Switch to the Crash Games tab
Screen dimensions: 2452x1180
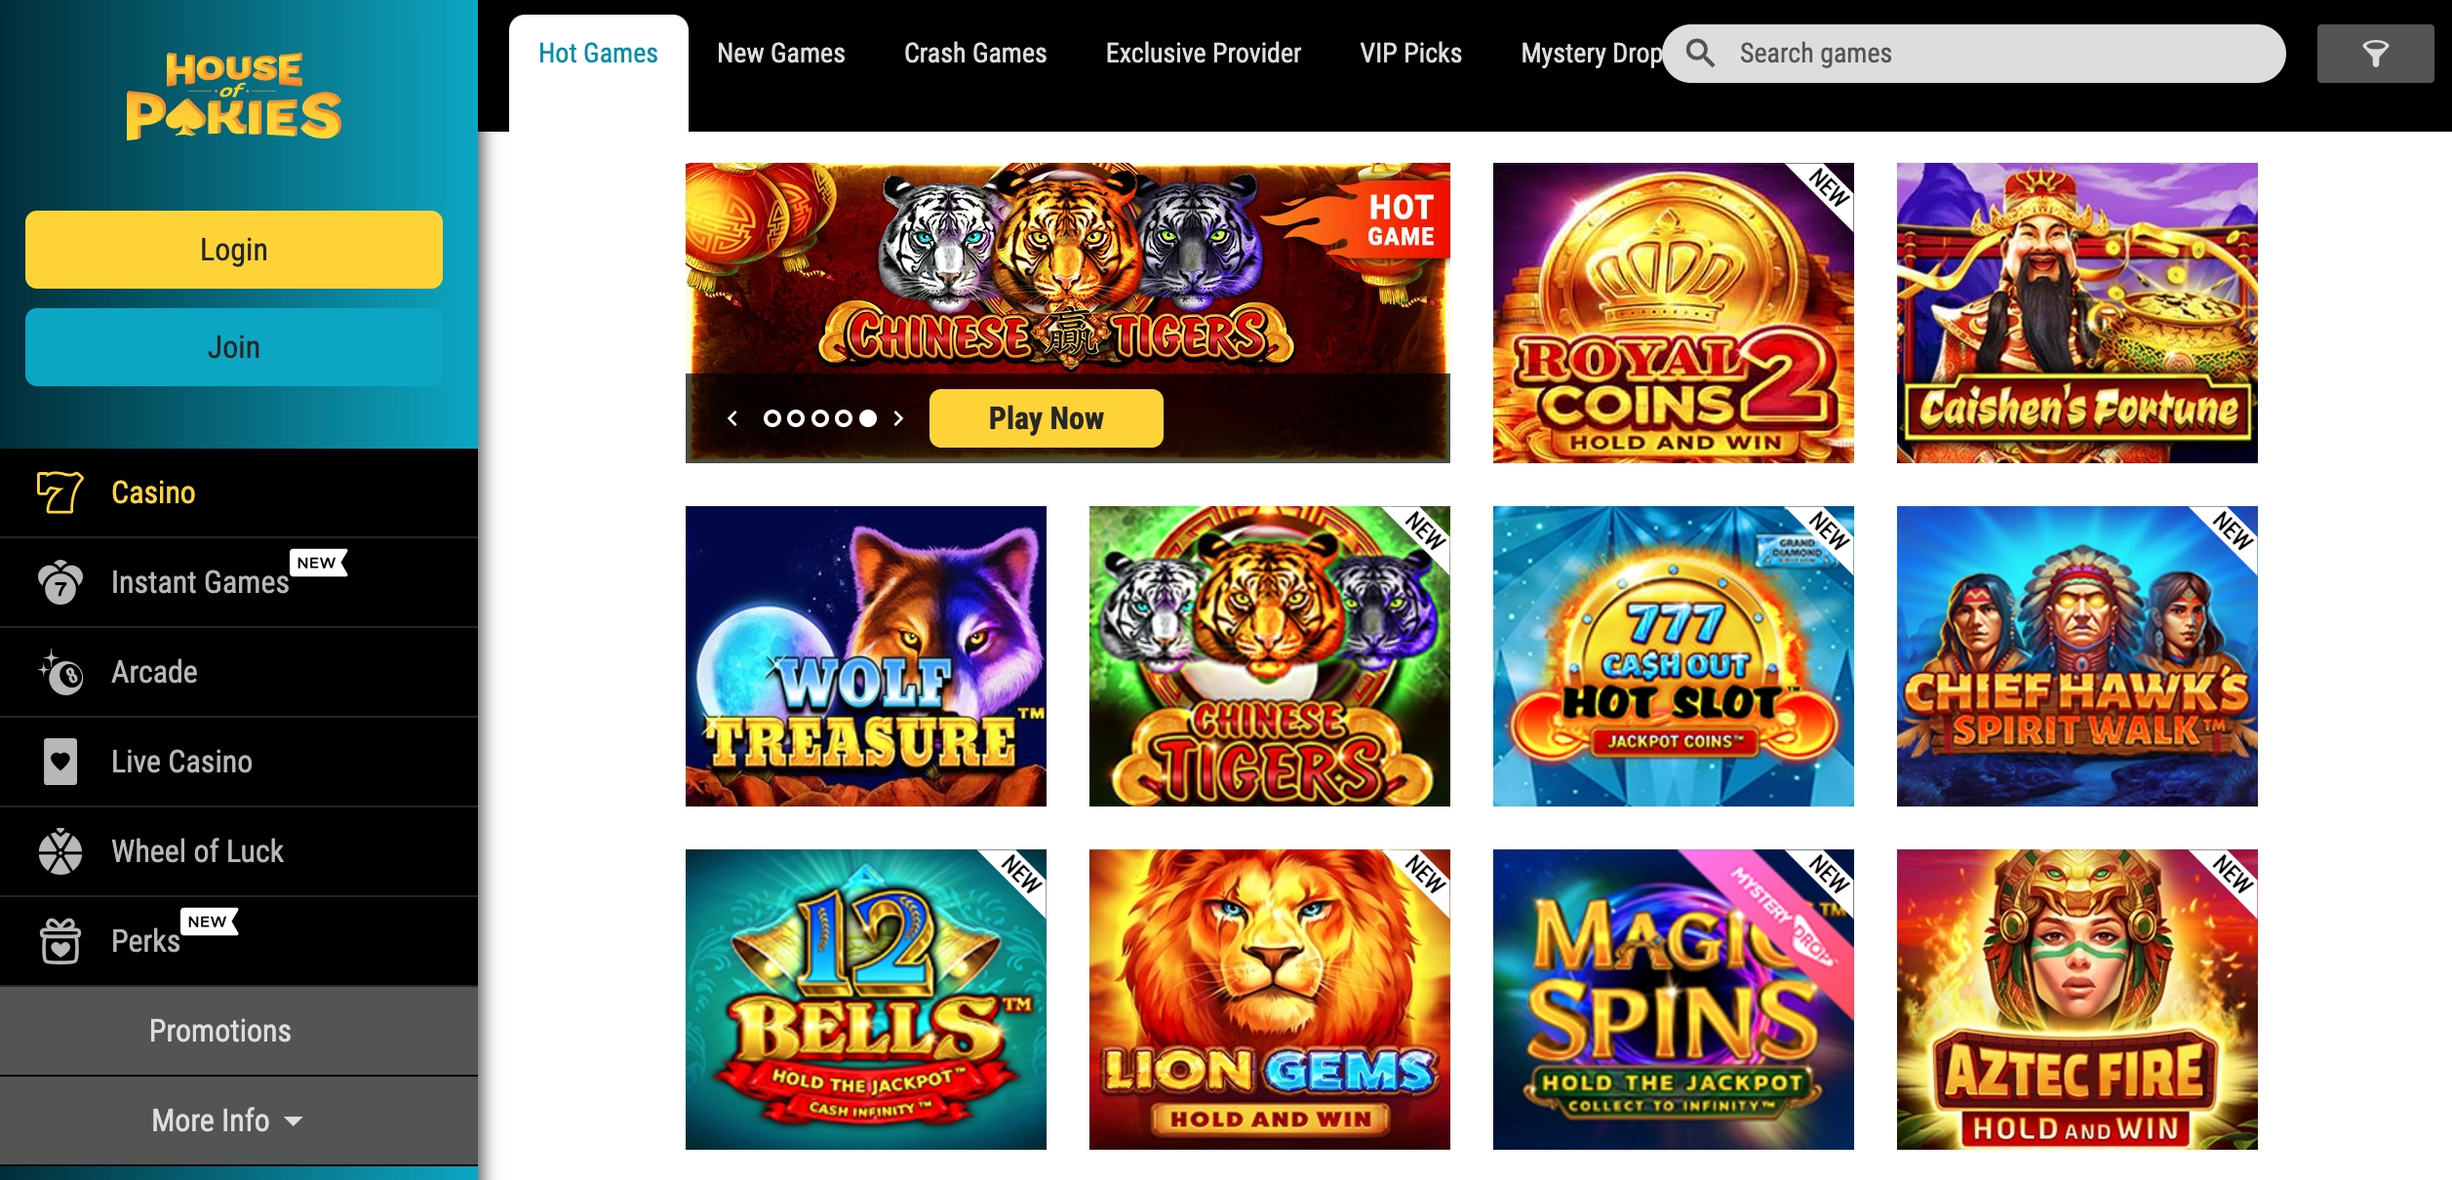tap(975, 54)
